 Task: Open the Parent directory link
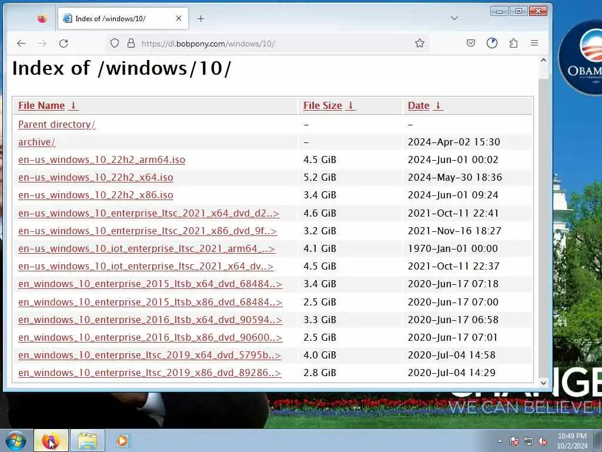57,125
